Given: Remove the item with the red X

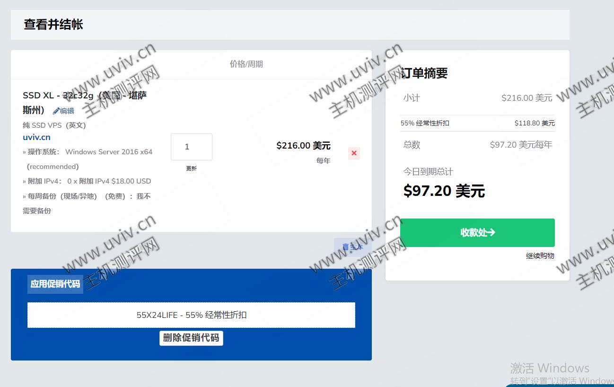Looking at the screenshot, I should coord(354,153).
